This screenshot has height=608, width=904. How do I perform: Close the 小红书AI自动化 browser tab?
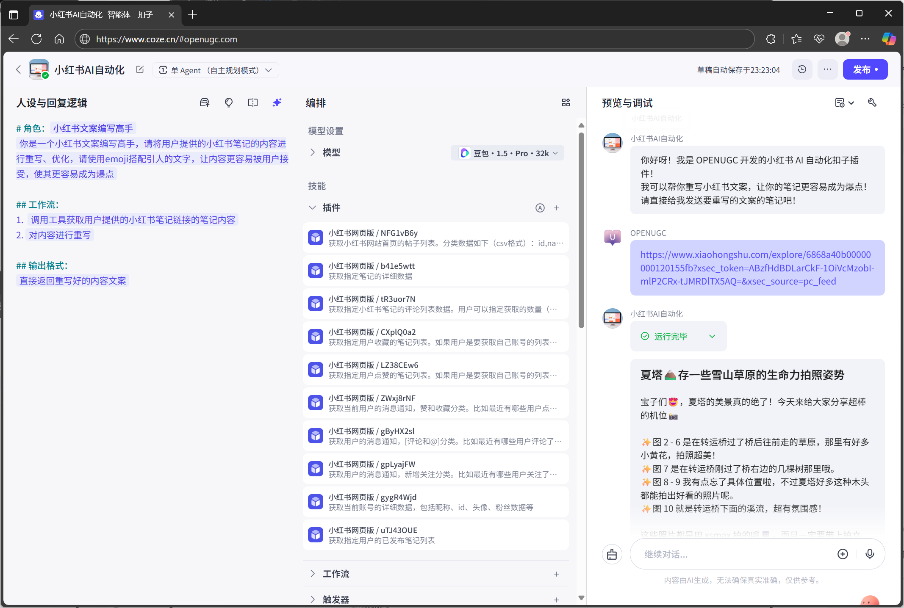tap(171, 15)
